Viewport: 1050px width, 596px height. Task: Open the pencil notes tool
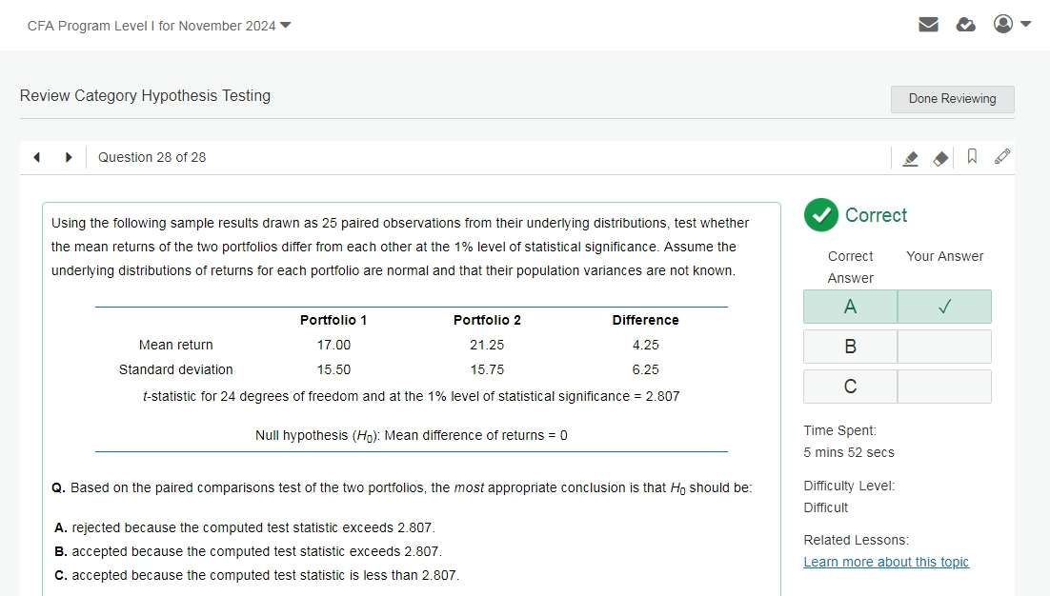pos(1001,157)
